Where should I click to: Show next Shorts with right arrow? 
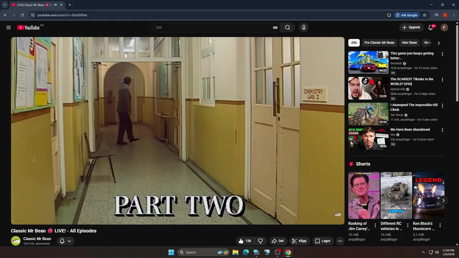pyautogui.click(x=443, y=200)
